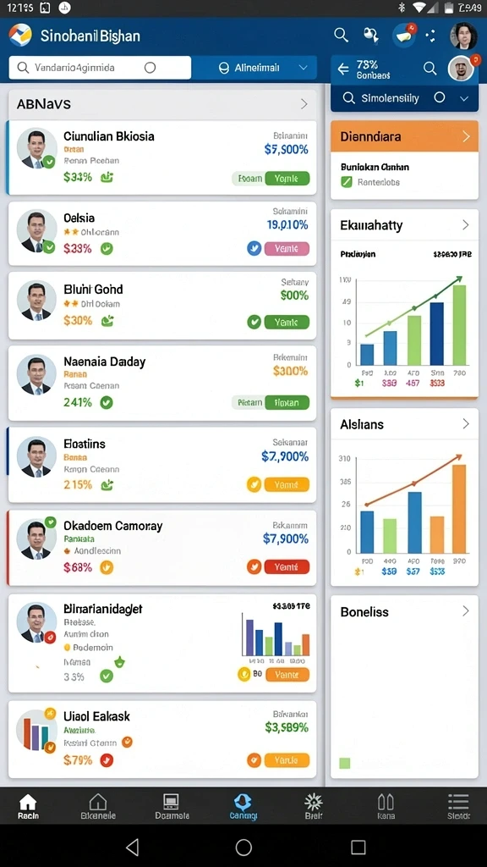Expand the ABNaVS section chevron
The image size is (487, 867).
pyautogui.click(x=304, y=103)
